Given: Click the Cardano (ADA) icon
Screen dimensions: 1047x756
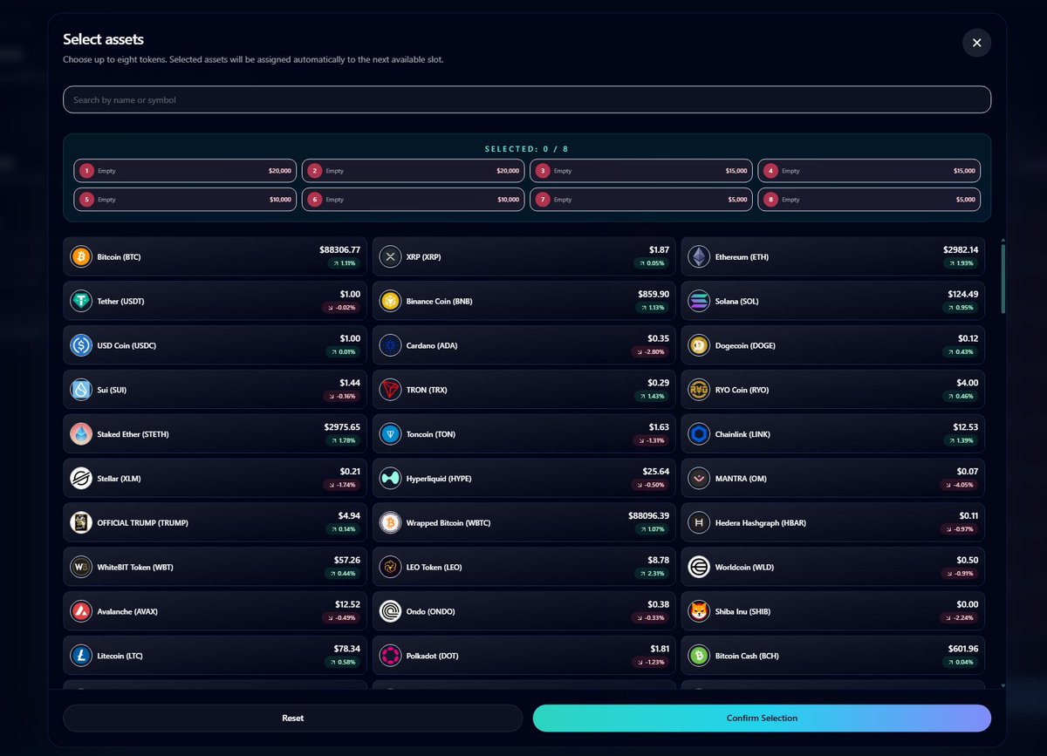Looking at the screenshot, I should pyautogui.click(x=390, y=345).
